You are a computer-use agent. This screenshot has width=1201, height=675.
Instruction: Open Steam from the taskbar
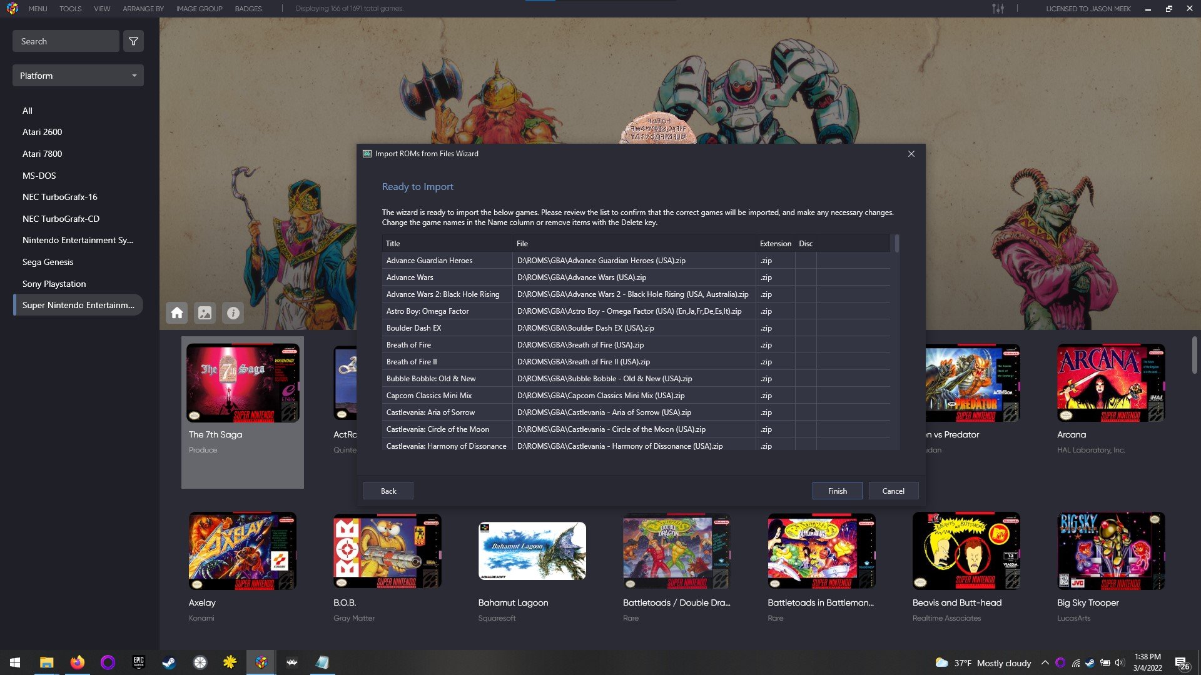coord(169,662)
